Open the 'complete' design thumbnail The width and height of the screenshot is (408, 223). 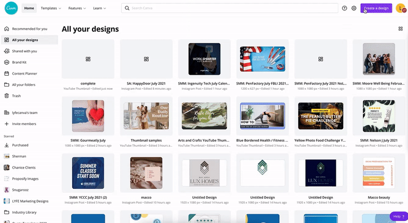(x=88, y=59)
